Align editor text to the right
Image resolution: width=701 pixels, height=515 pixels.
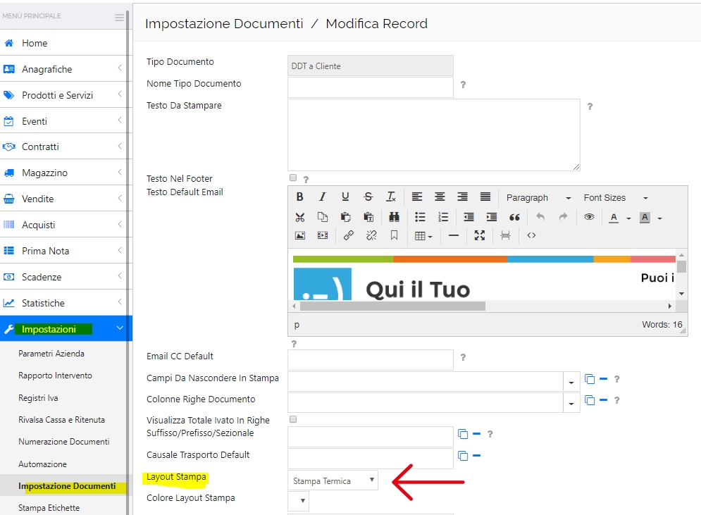462,197
